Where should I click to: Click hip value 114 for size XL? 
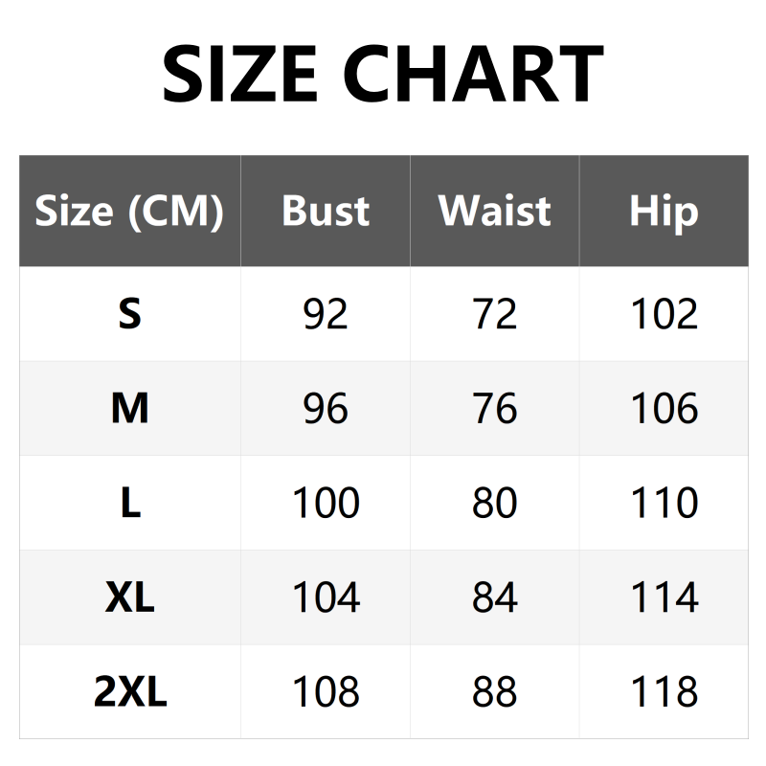coord(664,597)
